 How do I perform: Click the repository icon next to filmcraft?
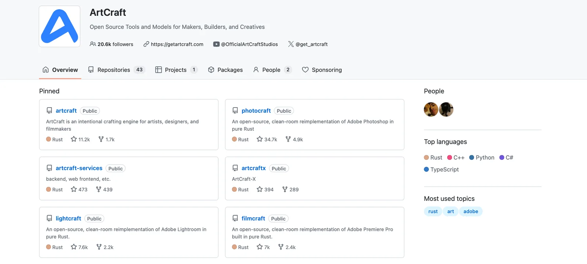click(x=235, y=218)
